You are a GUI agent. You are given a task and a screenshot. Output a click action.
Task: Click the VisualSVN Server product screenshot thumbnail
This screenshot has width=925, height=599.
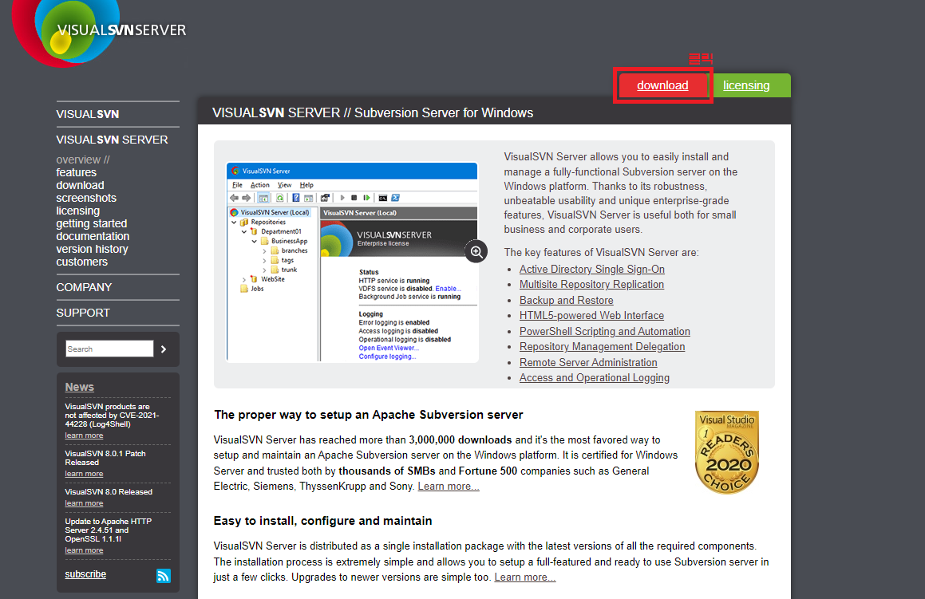tap(352, 262)
